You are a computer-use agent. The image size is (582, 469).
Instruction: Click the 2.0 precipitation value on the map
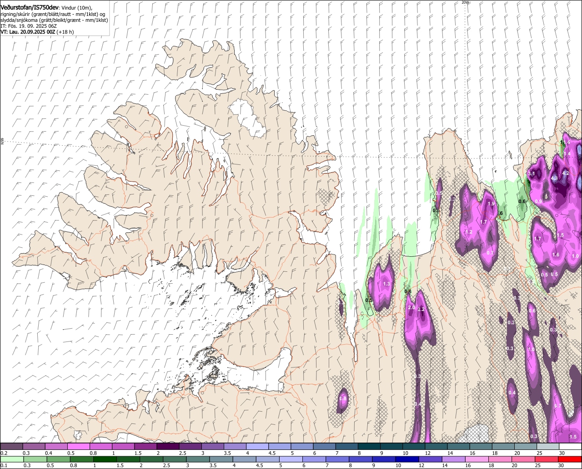pos(411,308)
